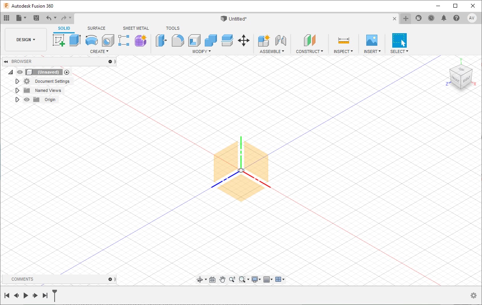482x305 pixels.
Task: Open the Extensions icon
Action: click(x=419, y=18)
